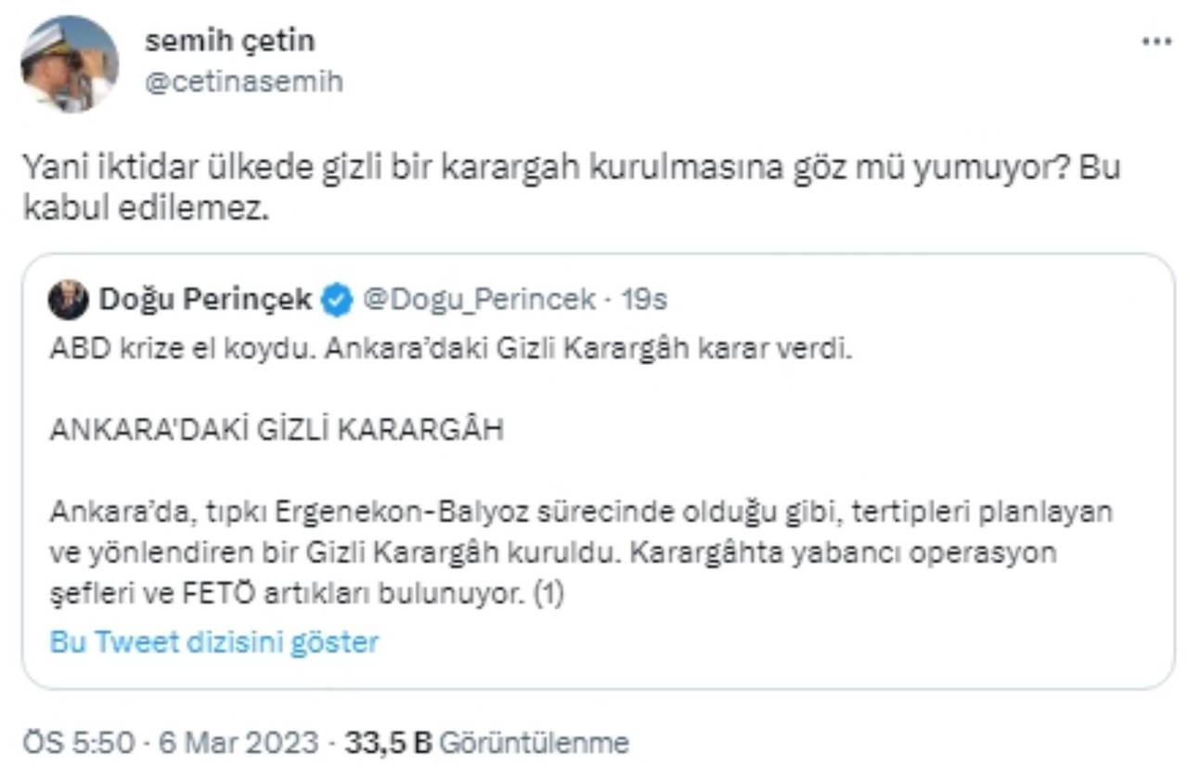Open the Doğu Perinçek name in quoted tweet
The height and width of the screenshot is (765, 1188).
[205, 300]
